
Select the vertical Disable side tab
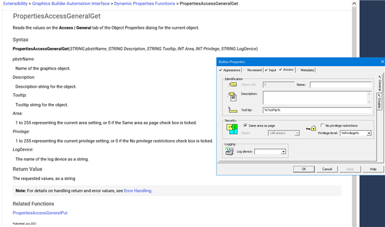(380, 101)
